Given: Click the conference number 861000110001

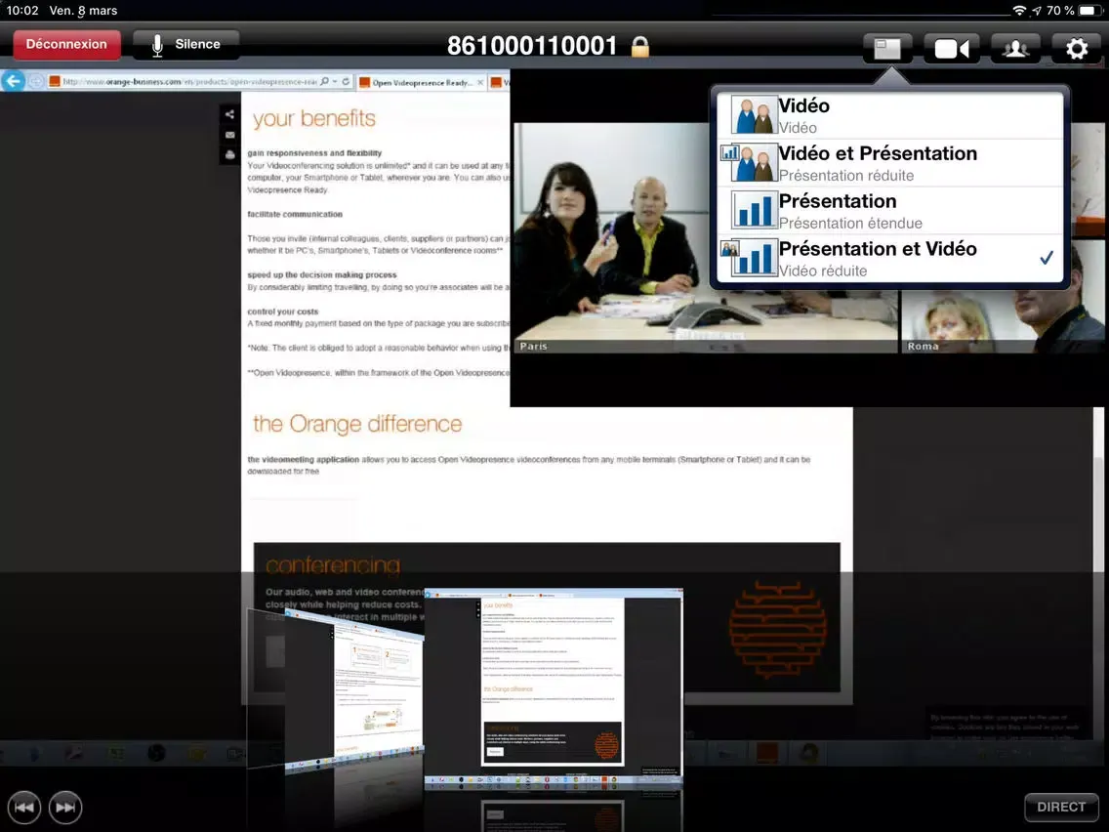Looking at the screenshot, I should point(532,46).
